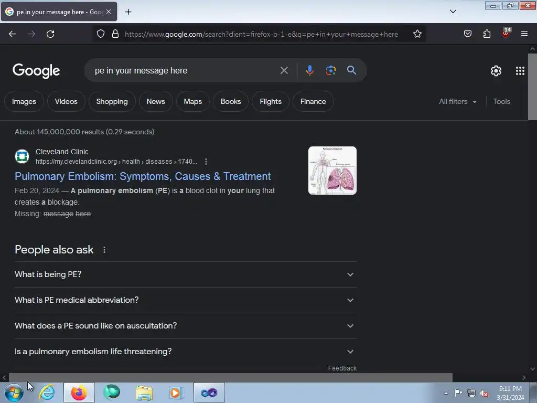Search by image with Lens icon
The width and height of the screenshot is (537, 403).
[x=330, y=71]
